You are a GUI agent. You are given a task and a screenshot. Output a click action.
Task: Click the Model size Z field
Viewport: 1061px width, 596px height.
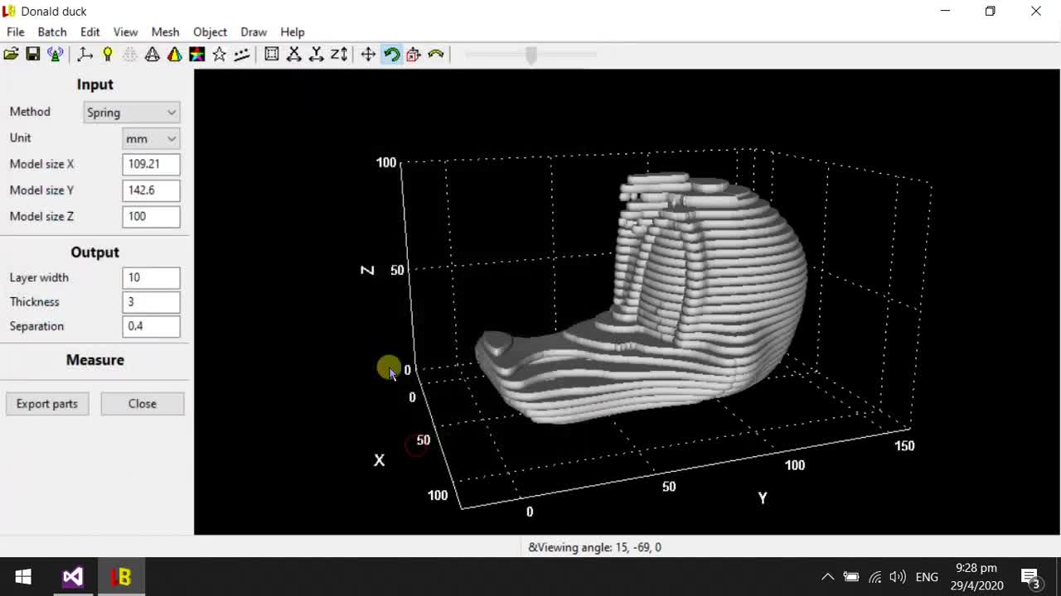coord(151,216)
